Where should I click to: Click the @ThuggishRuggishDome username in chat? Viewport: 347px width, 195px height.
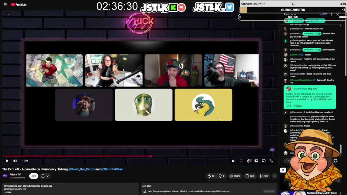coord(301,80)
